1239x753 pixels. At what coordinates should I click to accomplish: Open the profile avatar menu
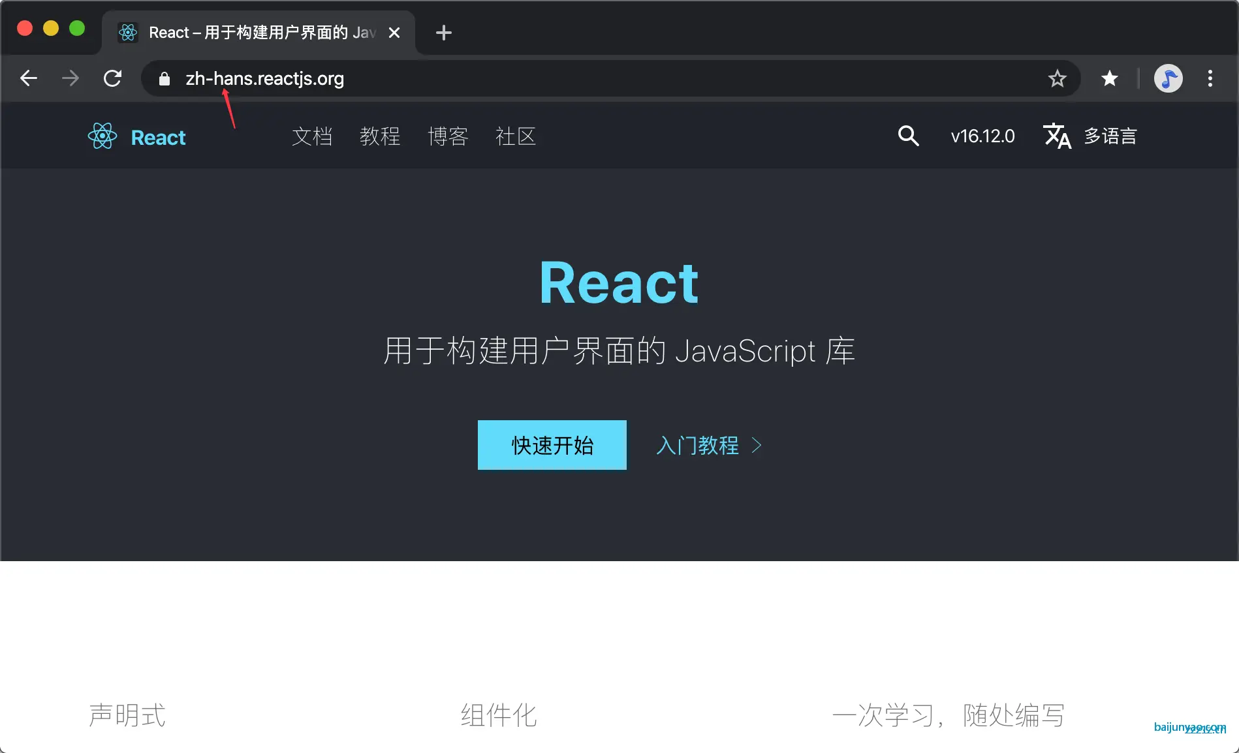[x=1168, y=78]
